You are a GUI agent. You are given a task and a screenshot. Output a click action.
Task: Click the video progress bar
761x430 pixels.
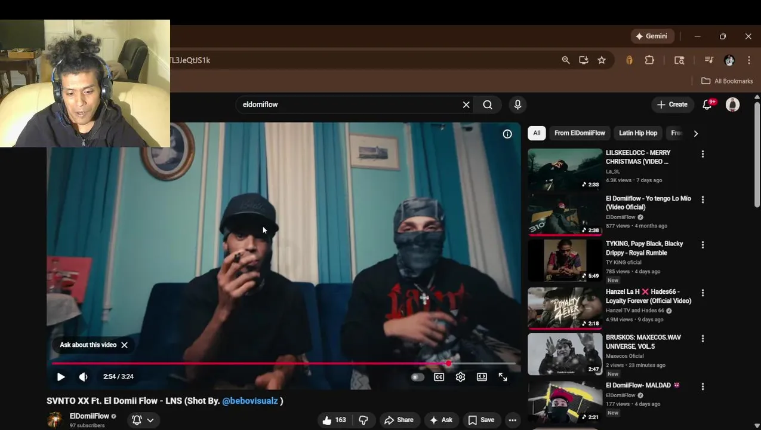[284, 363]
